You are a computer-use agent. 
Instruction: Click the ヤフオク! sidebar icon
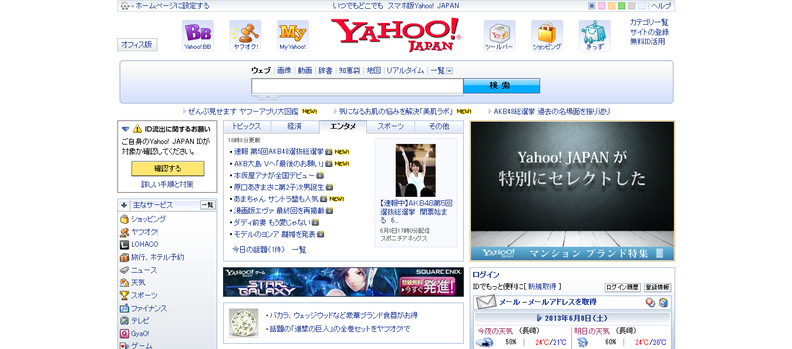pyautogui.click(x=124, y=232)
